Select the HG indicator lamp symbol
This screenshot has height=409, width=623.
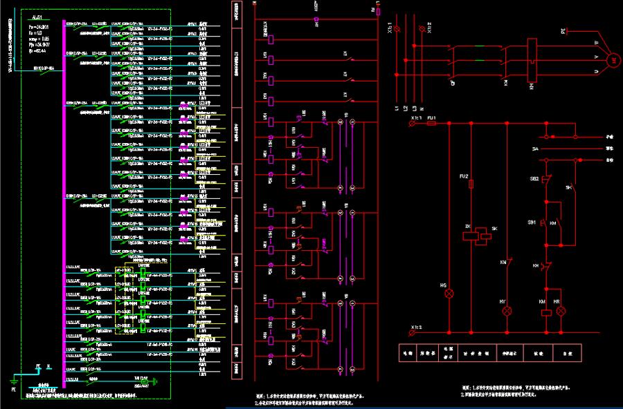[449, 294]
